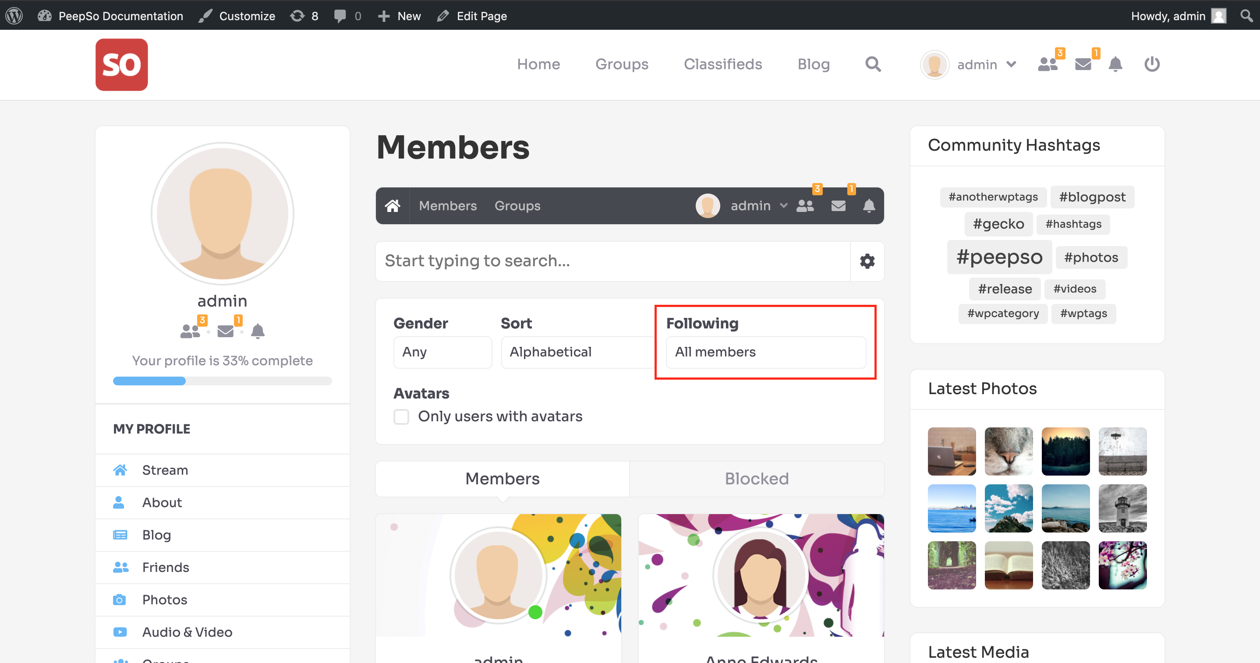Viewport: 1260px width, 663px height.
Task: Open Classifieds in main navigation
Action: 723,64
